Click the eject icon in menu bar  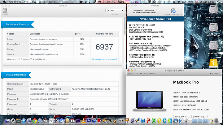pos(174,2)
